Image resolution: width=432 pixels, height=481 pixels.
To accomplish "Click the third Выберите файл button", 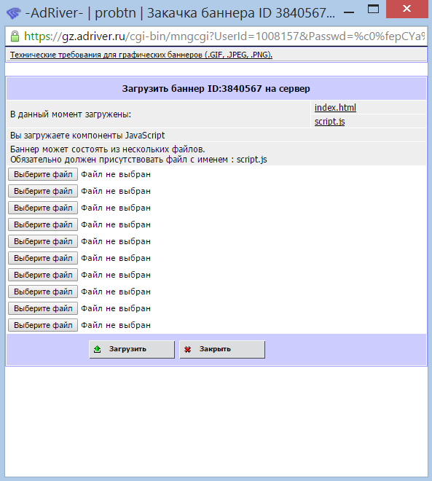I will click(43, 208).
